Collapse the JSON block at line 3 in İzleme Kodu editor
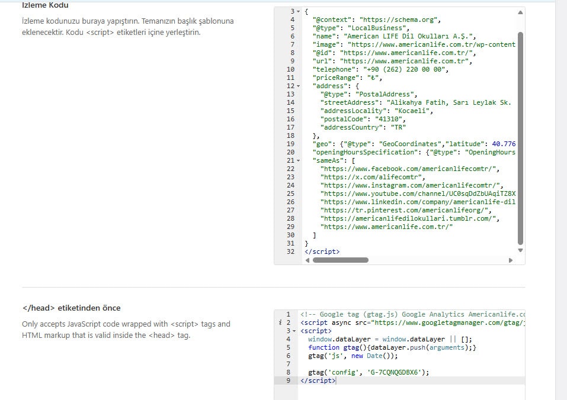 [298, 12]
